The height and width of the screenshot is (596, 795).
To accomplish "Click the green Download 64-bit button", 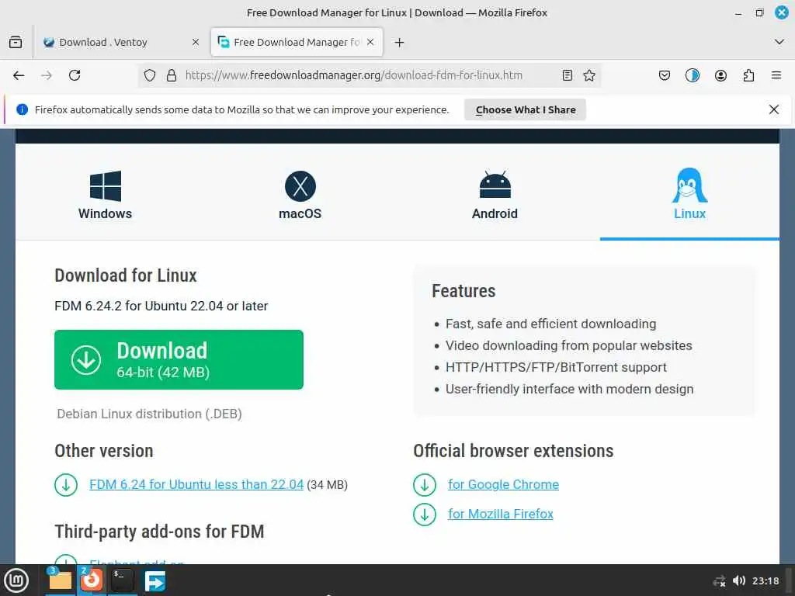I will pos(179,360).
